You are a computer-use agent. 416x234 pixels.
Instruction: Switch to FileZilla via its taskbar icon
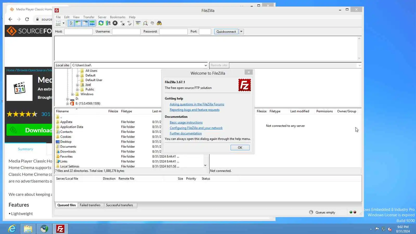pos(60,229)
